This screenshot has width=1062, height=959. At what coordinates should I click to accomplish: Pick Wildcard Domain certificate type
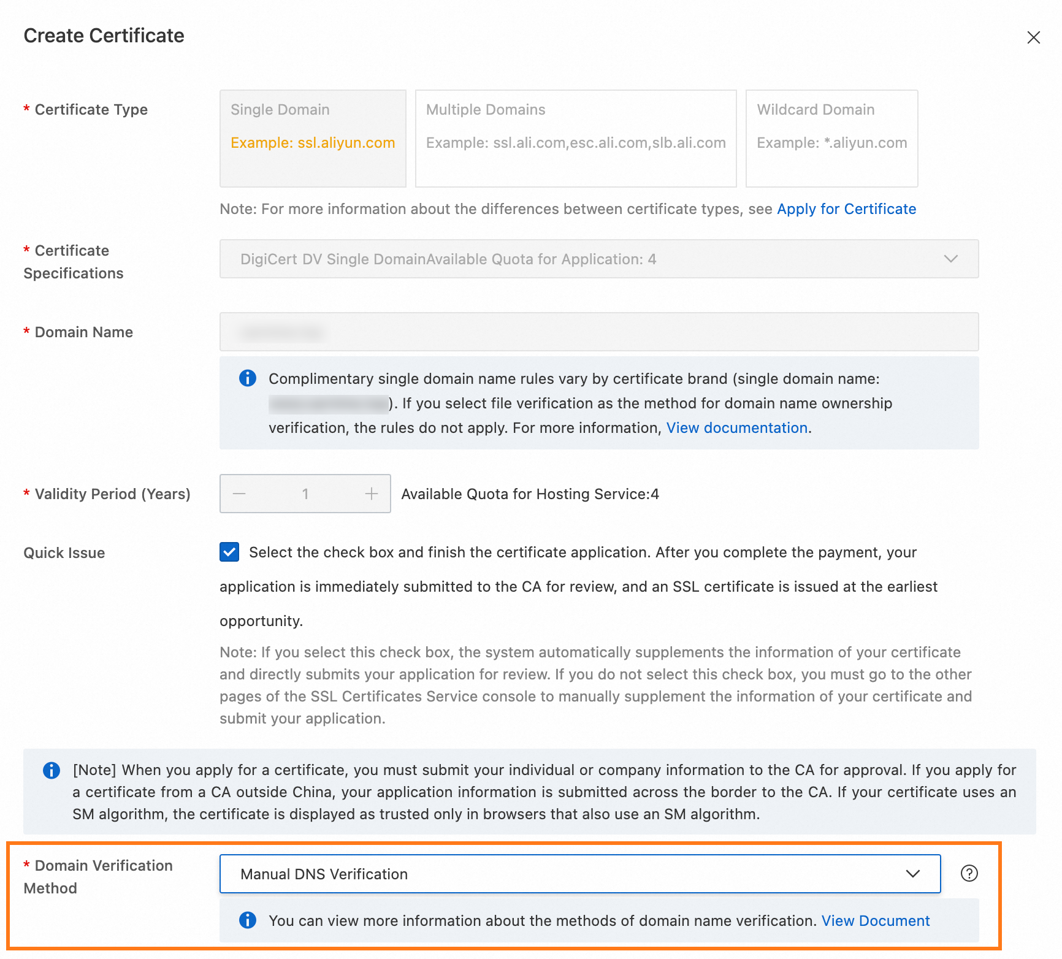(x=831, y=138)
